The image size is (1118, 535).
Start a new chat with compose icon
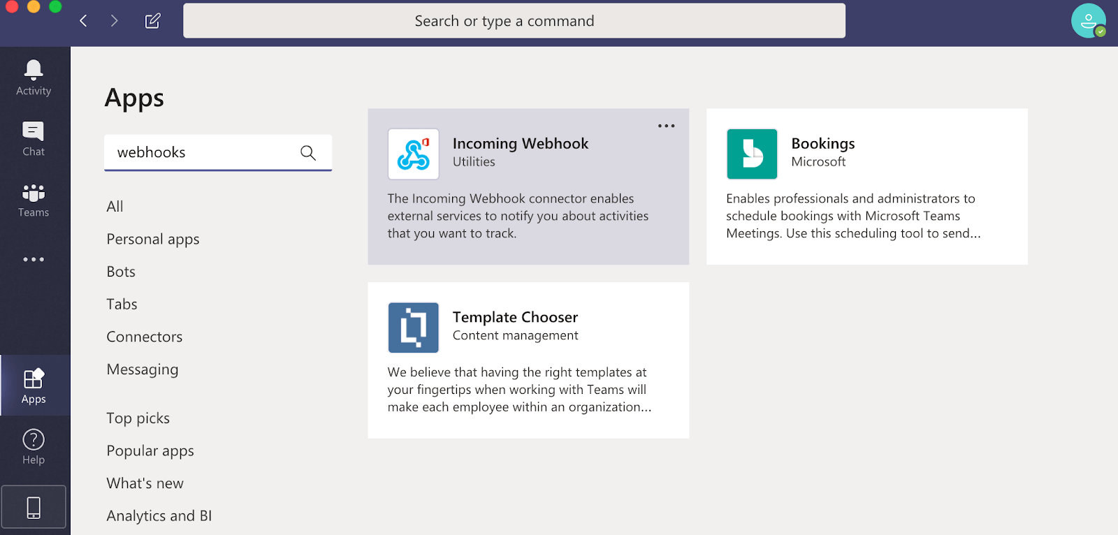pyautogui.click(x=152, y=21)
